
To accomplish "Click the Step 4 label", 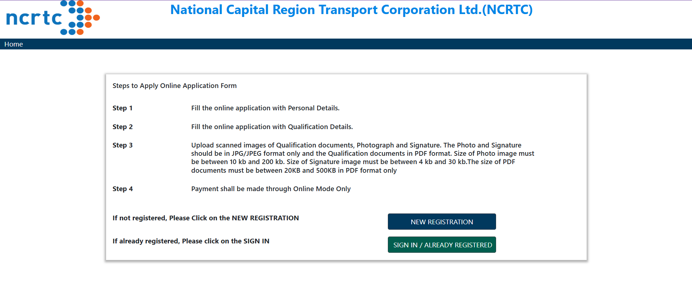I will coord(123,189).
